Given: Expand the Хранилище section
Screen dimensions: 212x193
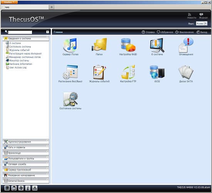Looking at the screenshot, I should [x=26, y=153].
